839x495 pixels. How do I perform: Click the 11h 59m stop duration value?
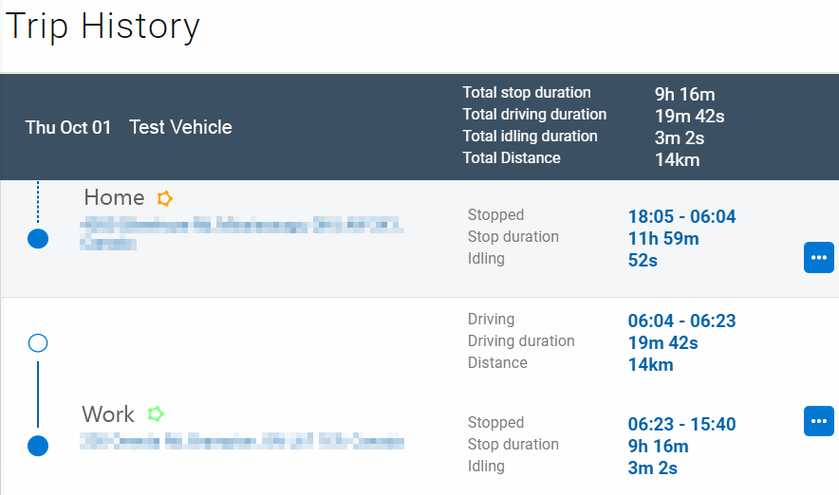click(x=663, y=239)
